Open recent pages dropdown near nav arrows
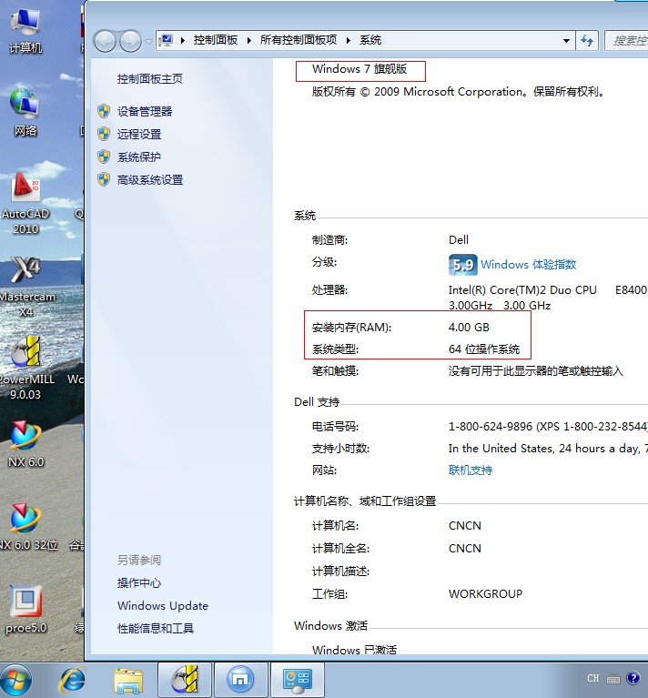 point(148,41)
